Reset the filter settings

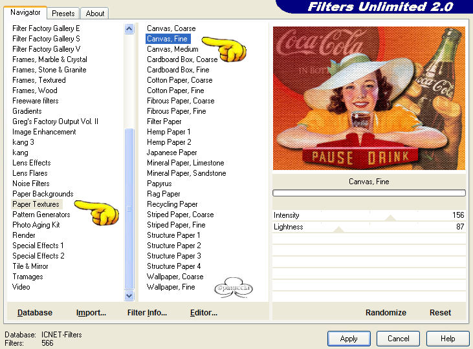click(x=440, y=313)
